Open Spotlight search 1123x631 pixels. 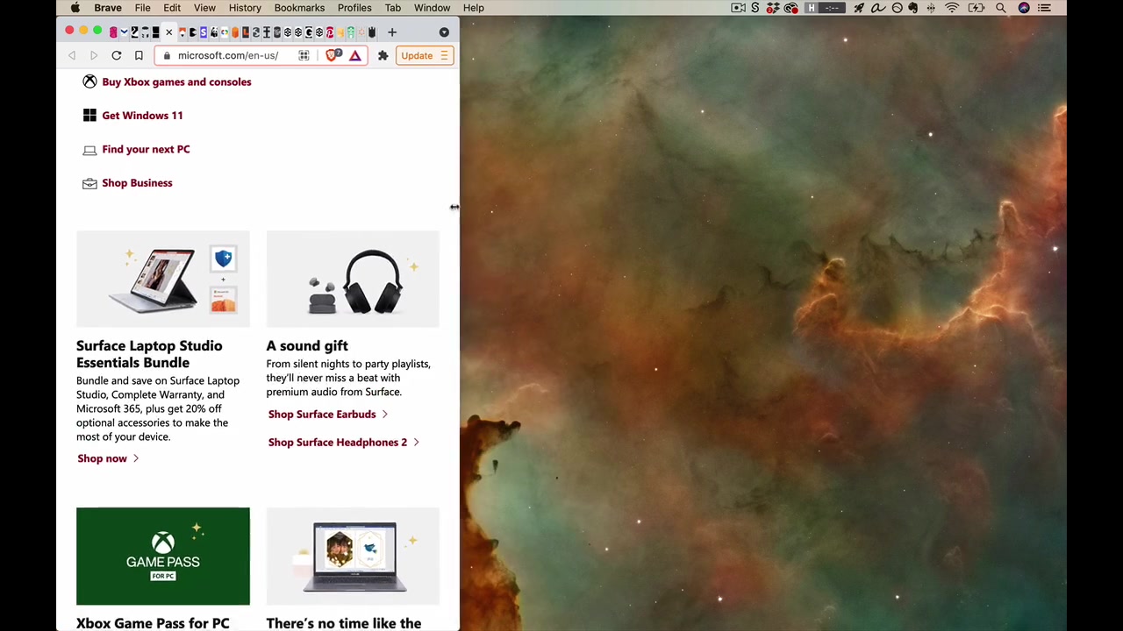1001,8
